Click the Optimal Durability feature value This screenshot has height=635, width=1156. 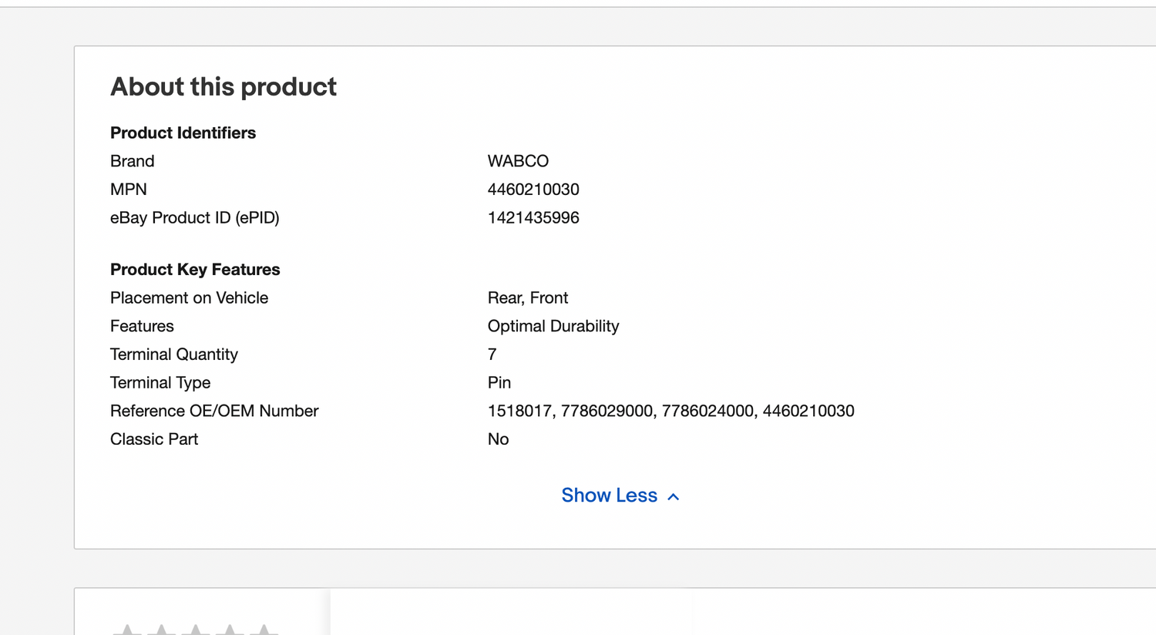[x=553, y=327]
